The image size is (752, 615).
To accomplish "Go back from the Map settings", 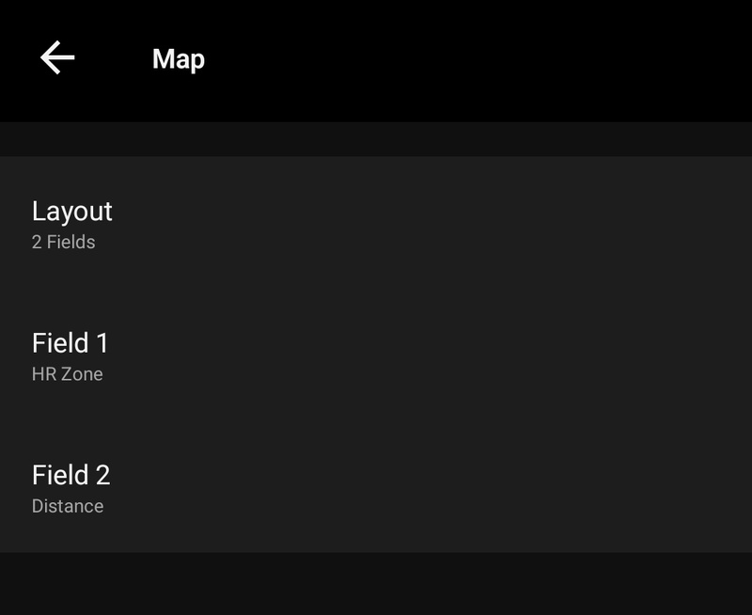I will (57, 58).
